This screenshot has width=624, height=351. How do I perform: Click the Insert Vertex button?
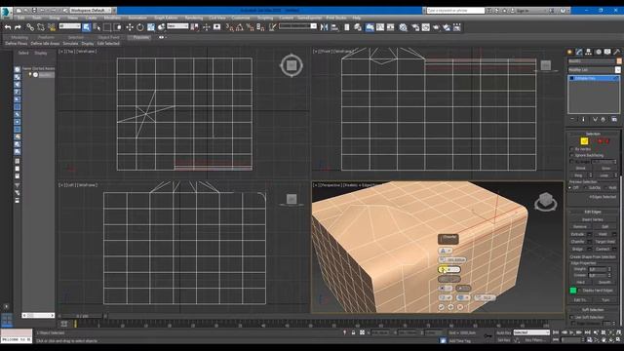592,219
